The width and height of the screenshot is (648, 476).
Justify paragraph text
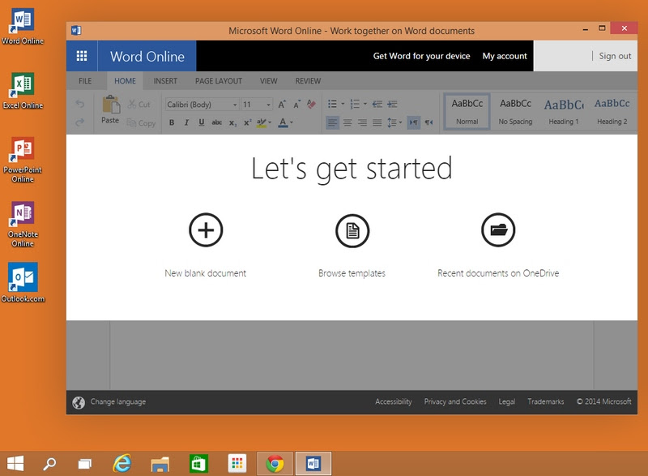[x=377, y=122]
